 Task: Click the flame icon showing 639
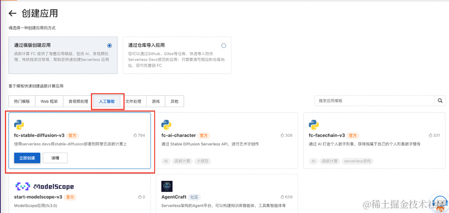click(x=282, y=197)
